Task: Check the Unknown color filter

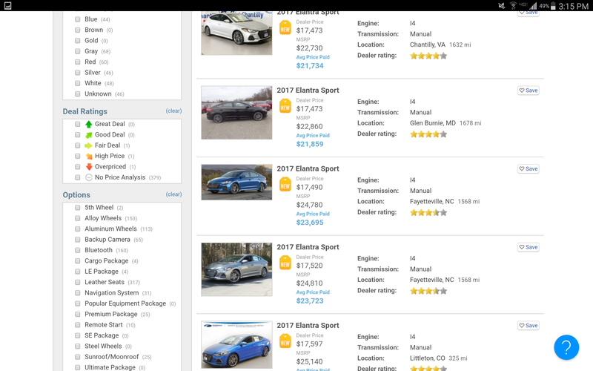Action: point(78,94)
